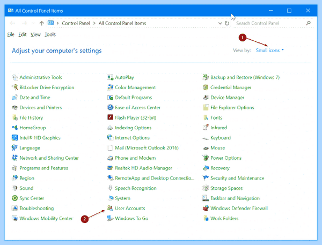
Task: Click the Windows Defender Firewall icon
Action: click(206, 208)
